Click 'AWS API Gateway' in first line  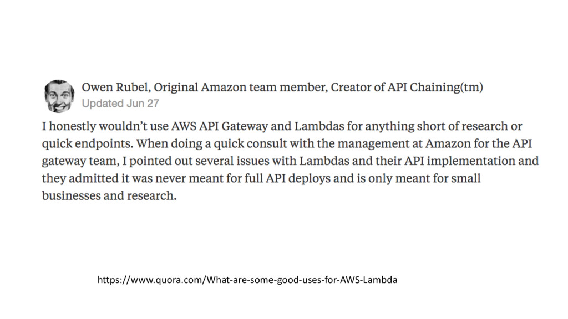tap(220, 126)
